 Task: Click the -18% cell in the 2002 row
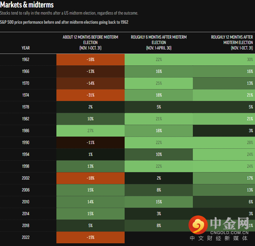(x=90, y=178)
